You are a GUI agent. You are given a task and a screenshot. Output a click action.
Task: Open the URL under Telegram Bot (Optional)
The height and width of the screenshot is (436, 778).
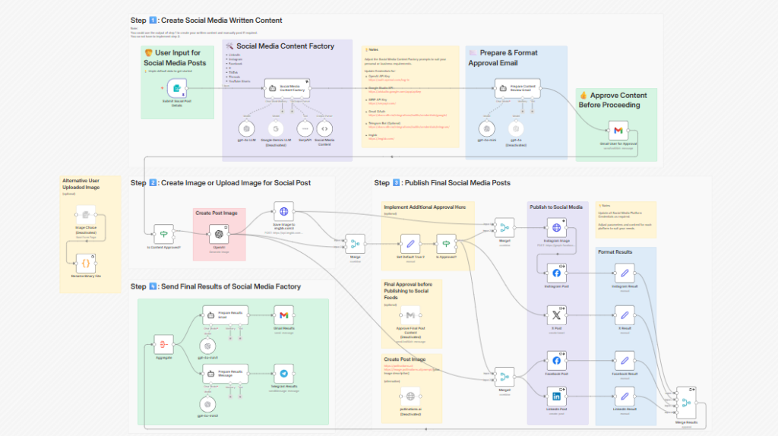pyautogui.click(x=409, y=127)
